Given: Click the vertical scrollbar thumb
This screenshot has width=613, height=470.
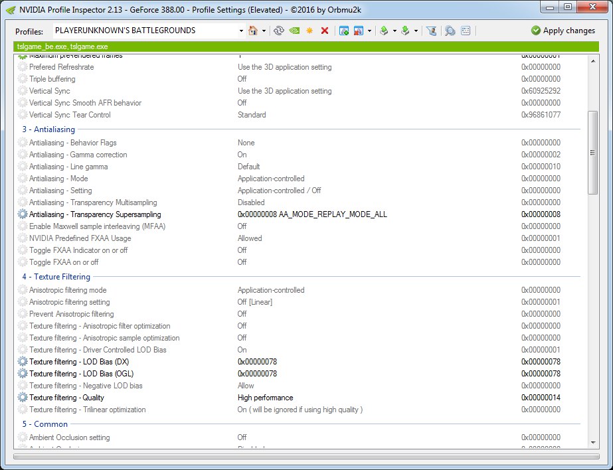Looking at the screenshot, I should (593, 153).
